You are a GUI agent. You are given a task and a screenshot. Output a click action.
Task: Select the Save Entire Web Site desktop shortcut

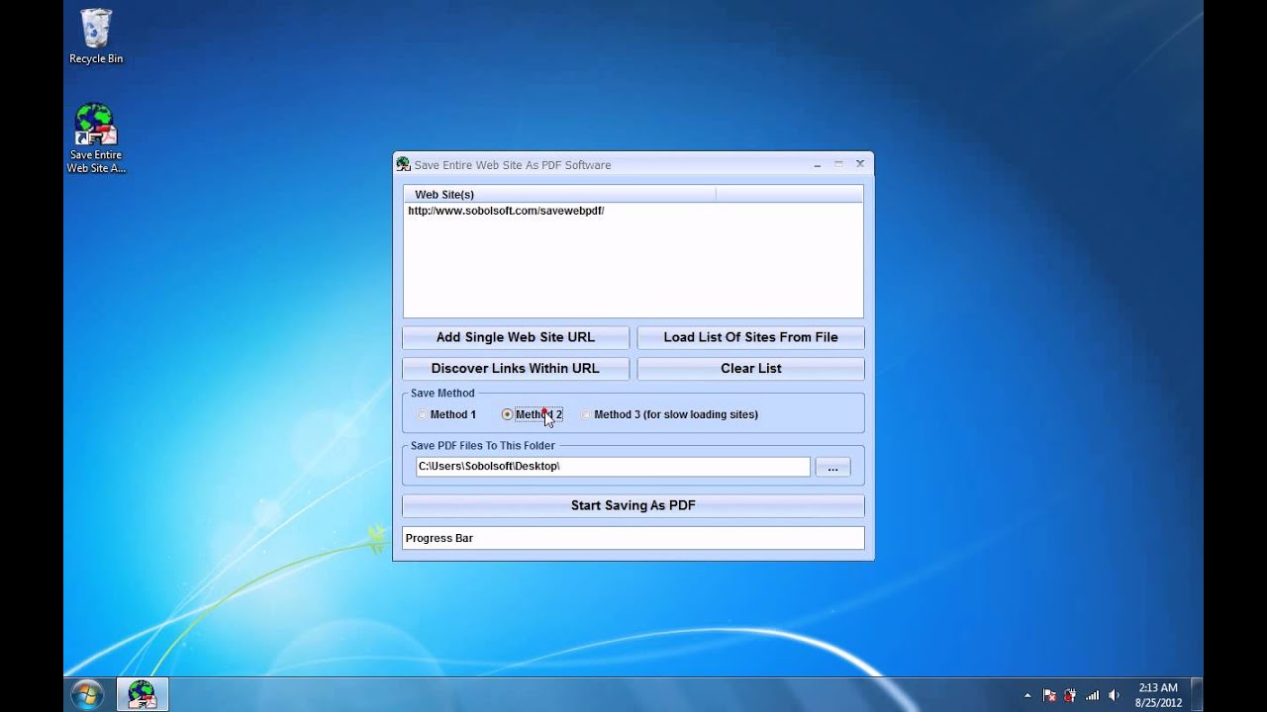pos(96,138)
